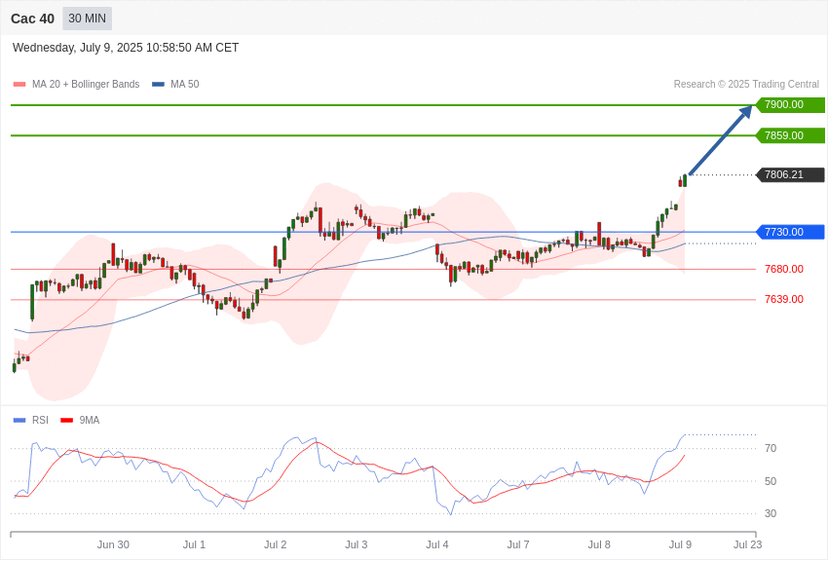The width and height of the screenshot is (828, 561).
Task: Click the pink MA 20 Bollinger legend swatch
Action: pos(19,85)
